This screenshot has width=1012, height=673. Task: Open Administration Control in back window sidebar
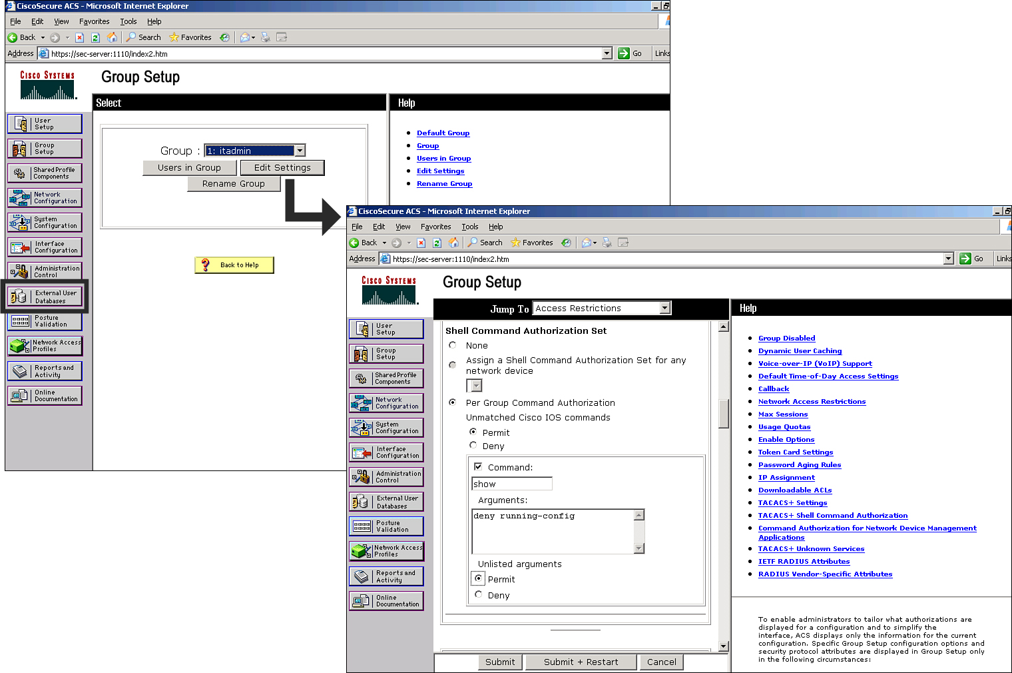tap(45, 272)
